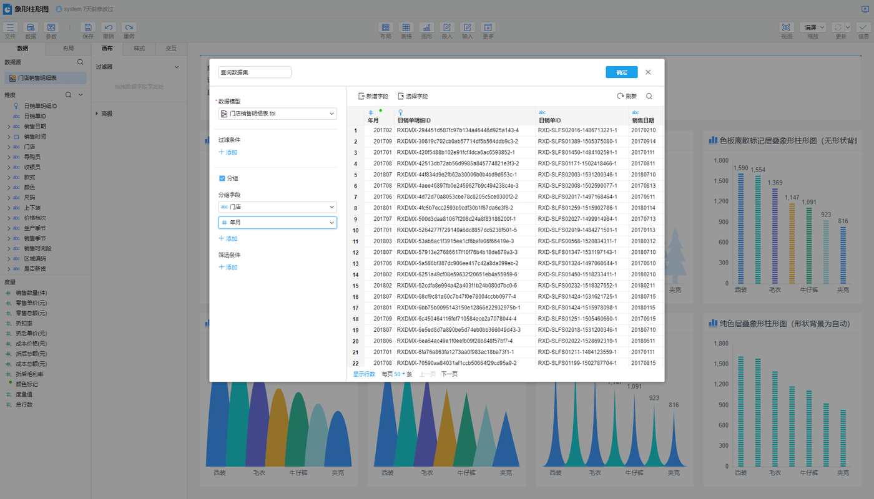Uncheck the 分组 grouping checkbox
874x499 pixels.
222,178
